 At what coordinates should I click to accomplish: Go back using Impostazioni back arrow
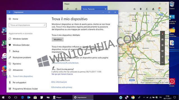(x=10, y=12)
